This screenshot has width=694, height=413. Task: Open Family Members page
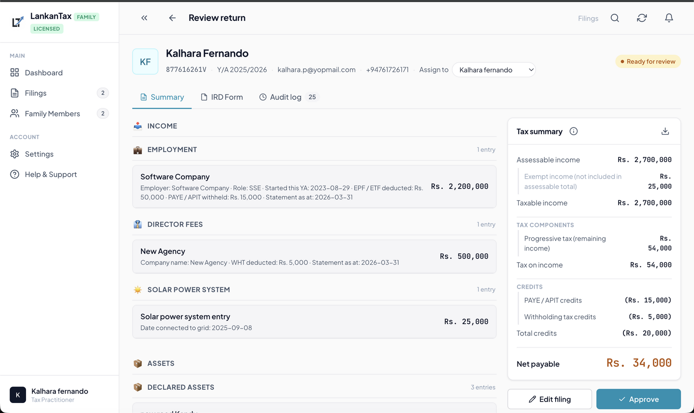[x=59, y=114]
